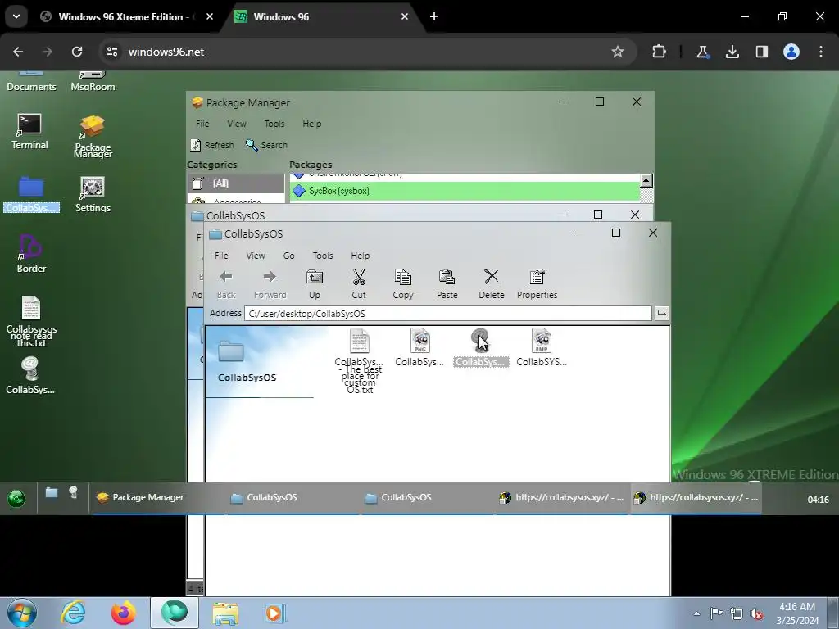Open Help menu in Package Manager
839x629 pixels.
311,124
